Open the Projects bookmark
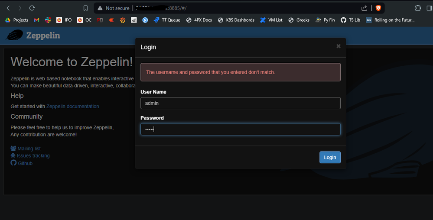Viewport: 433px width, 220px height. pyautogui.click(x=17, y=20)
